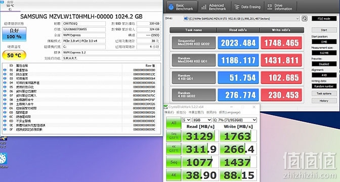
Task: Select the C: disk tab in CrystalDiskInfo
Action: click(x=10, y=6)
